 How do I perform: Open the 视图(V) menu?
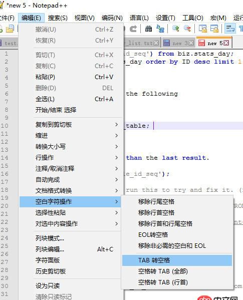coord(84,18)
